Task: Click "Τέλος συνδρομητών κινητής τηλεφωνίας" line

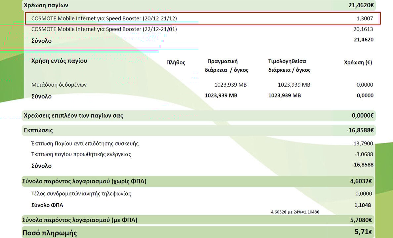Action: [x=81, y=194]
